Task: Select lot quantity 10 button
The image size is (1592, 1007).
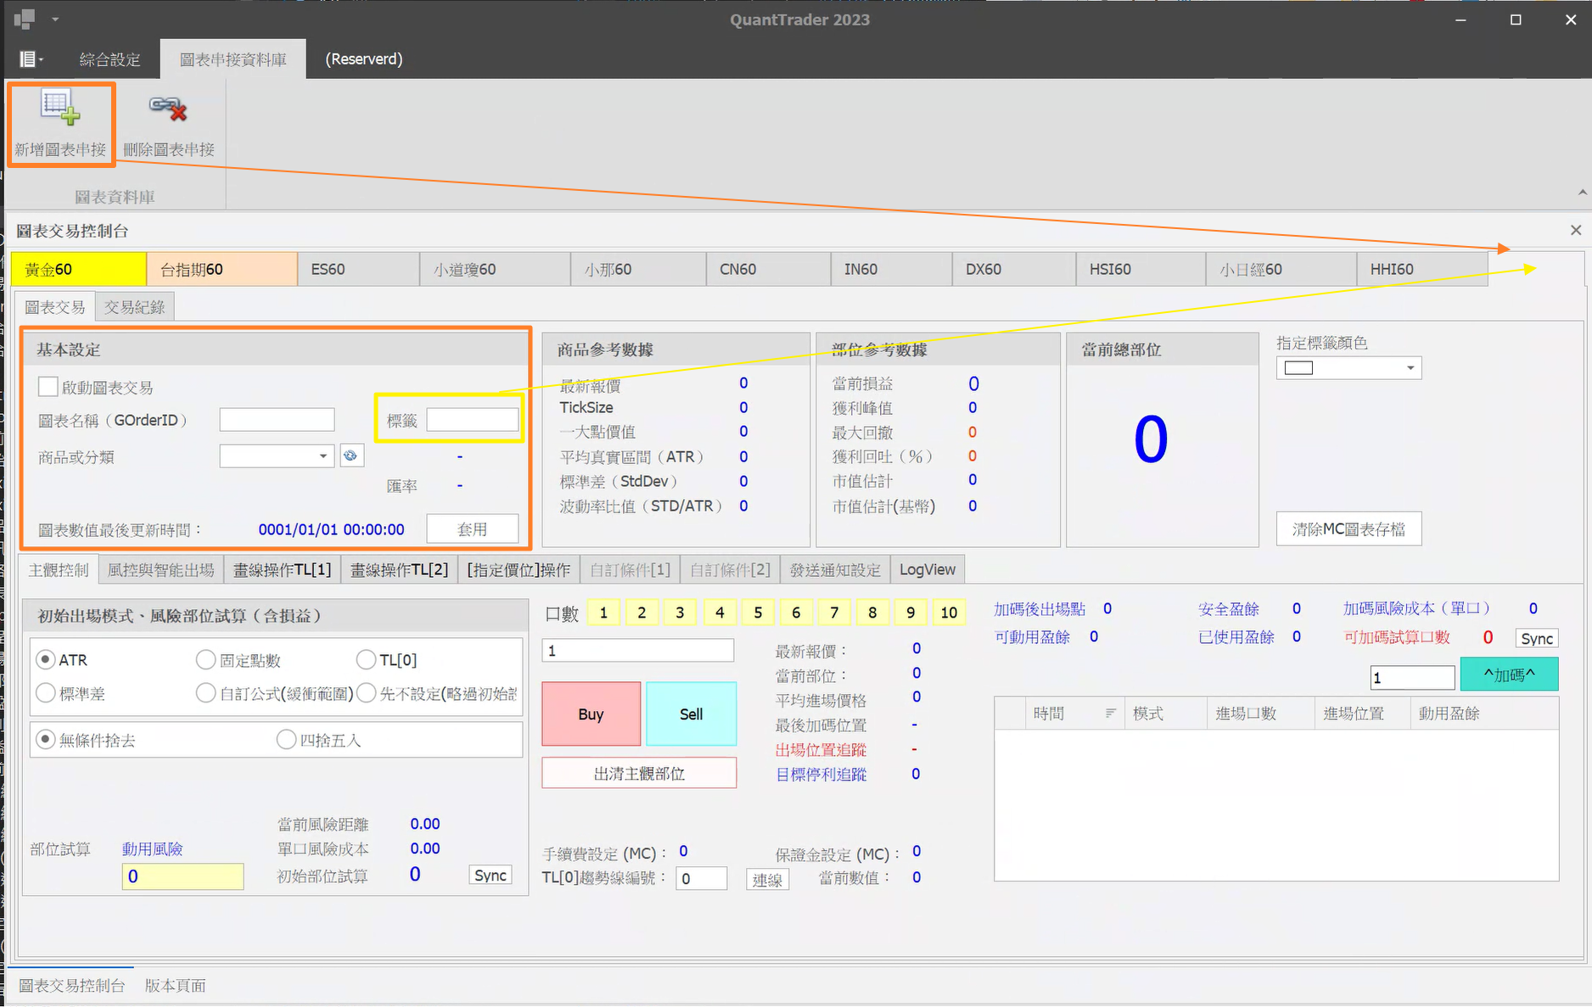Action: [x=949, y=613]
